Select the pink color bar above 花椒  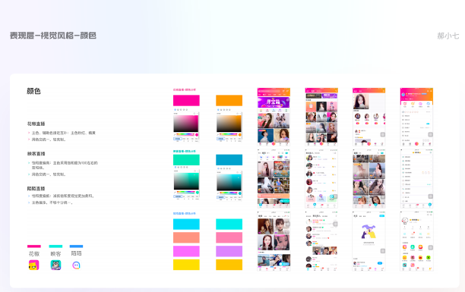[34, 246]
